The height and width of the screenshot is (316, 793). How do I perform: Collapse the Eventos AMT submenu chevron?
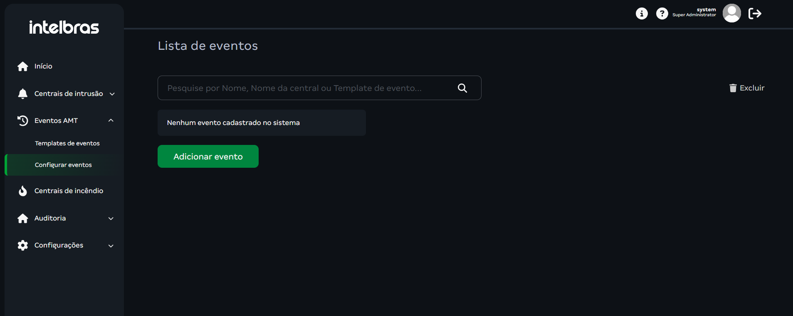(111, 120)
